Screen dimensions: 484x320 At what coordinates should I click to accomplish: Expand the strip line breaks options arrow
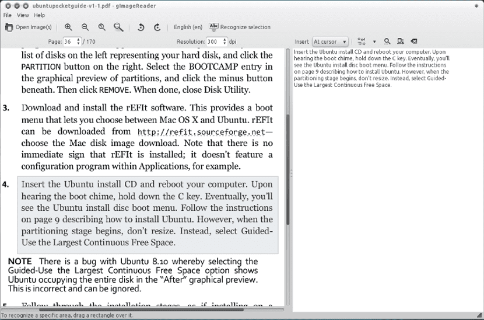pyautogui.click(x=374, y=41)
